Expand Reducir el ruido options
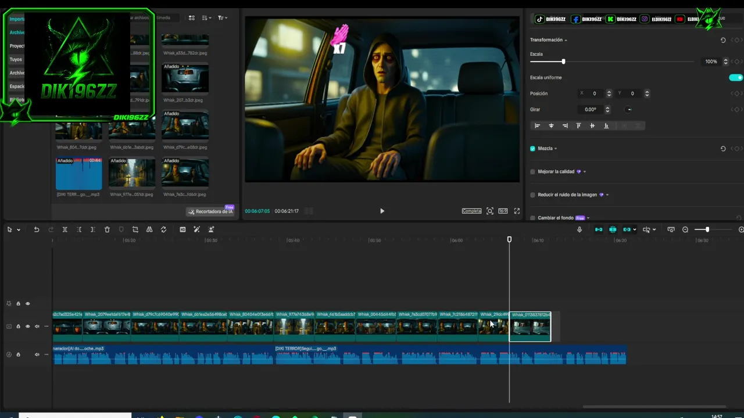Viewport: 744px width, 418px height. (607, 195)
